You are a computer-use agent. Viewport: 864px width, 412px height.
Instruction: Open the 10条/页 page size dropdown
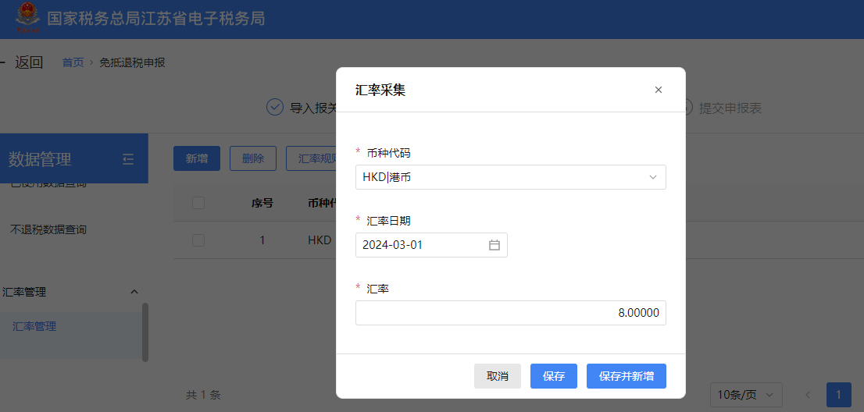click(746, 395)
